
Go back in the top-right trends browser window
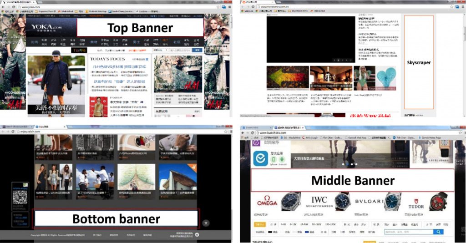[x=243, y=6]
